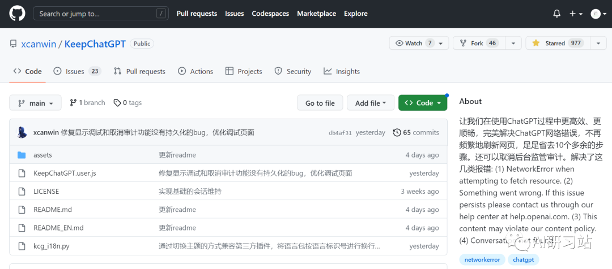
Task: Select the Code tab
Action: pyautogui.click(x=27, y=71)
